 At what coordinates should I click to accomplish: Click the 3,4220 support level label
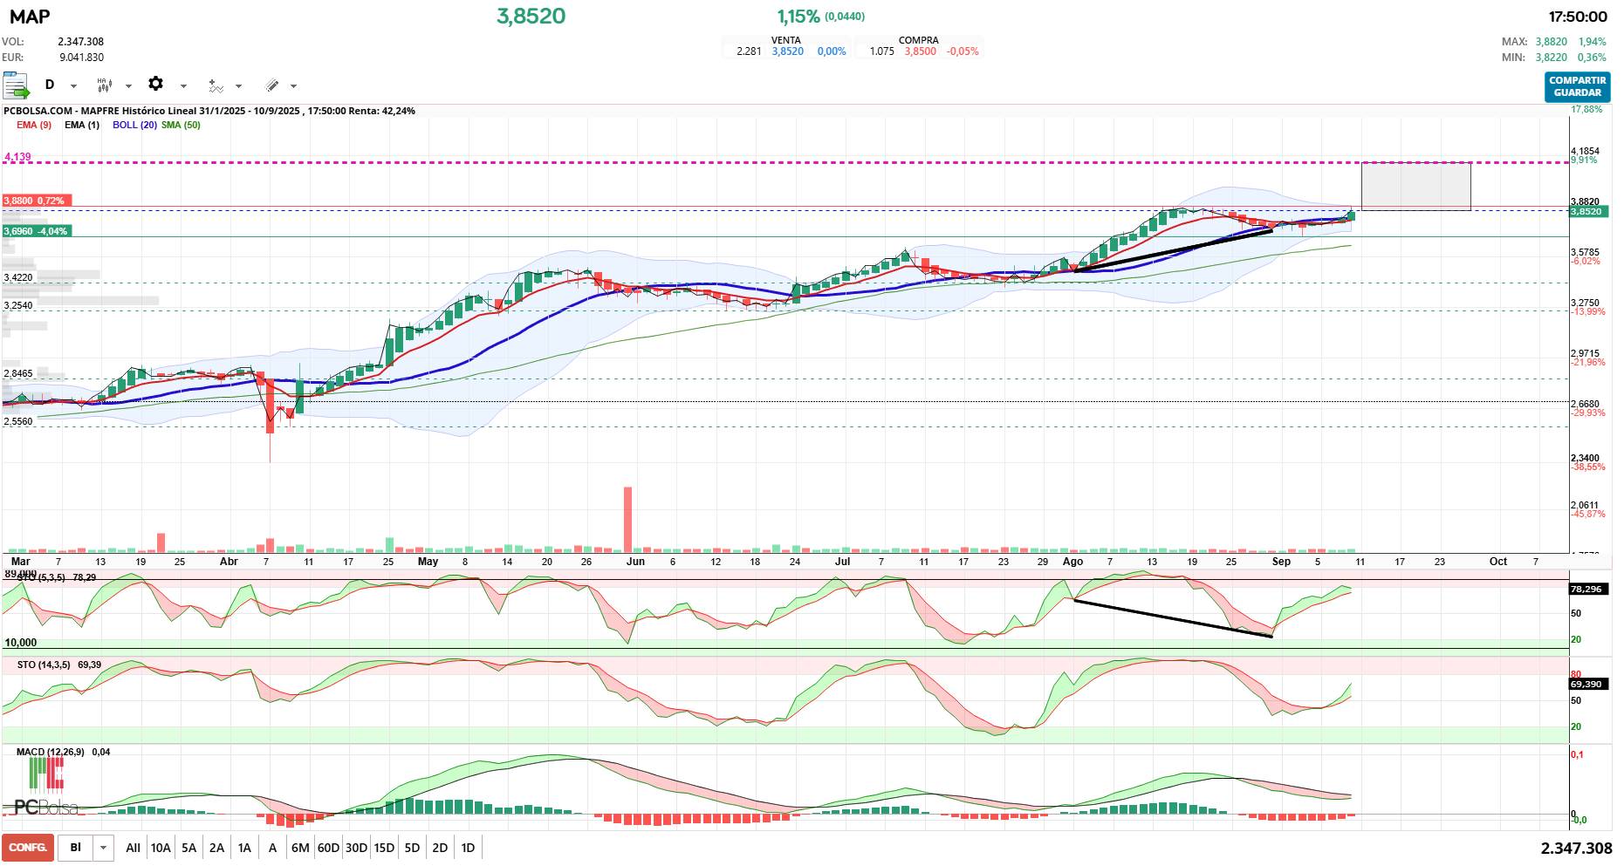point(18,277)
